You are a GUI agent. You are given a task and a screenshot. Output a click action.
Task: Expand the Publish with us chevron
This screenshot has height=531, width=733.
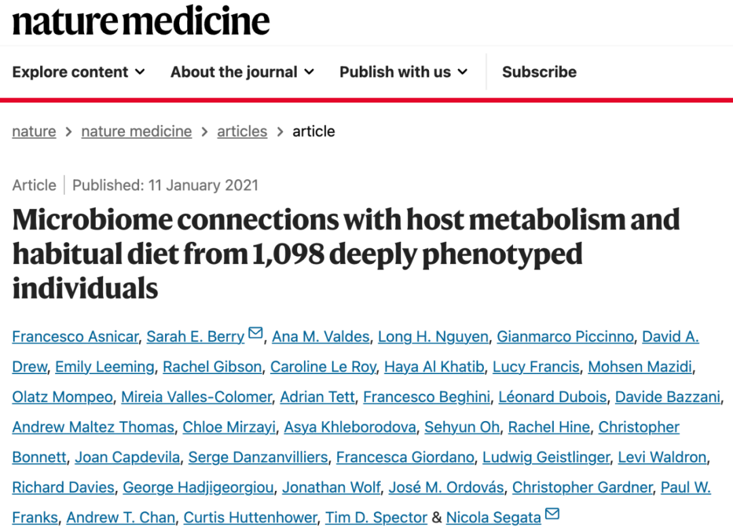point(462,72)
